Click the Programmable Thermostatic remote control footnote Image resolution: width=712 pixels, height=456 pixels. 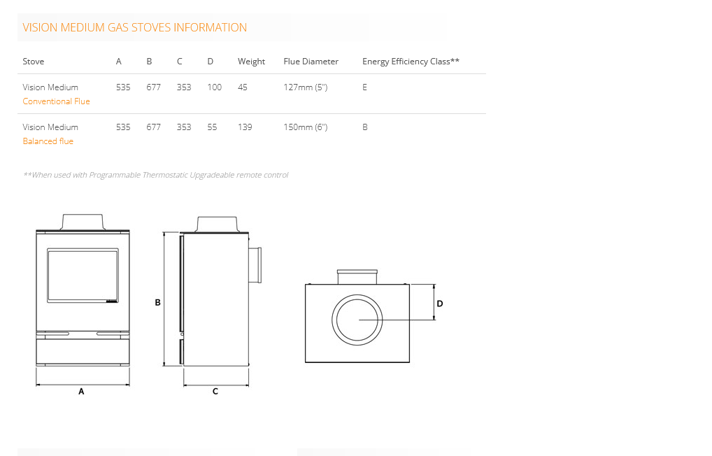coord(155,175)
